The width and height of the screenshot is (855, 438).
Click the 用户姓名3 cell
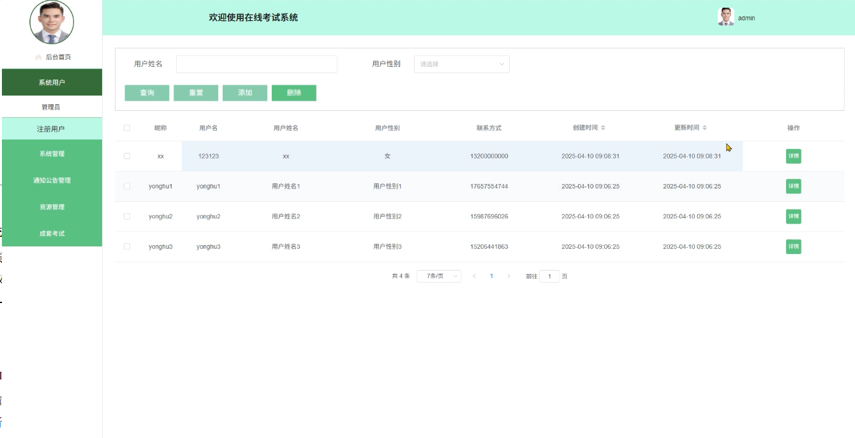[286, 246]
